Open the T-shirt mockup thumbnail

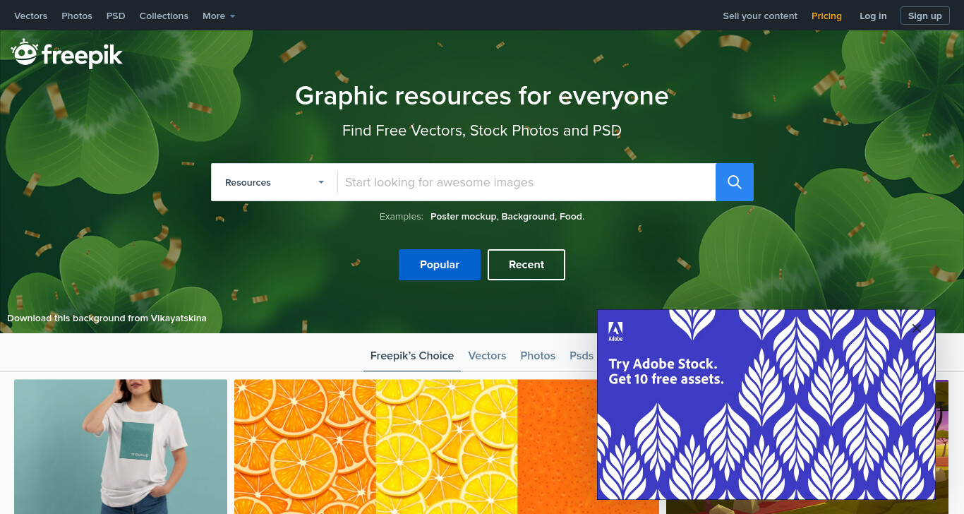coord(121,447)
